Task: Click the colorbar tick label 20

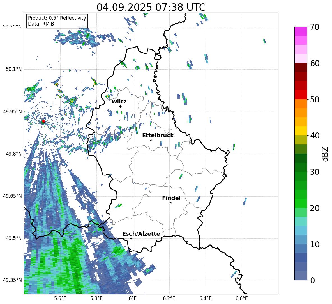Action: (315, 208)
